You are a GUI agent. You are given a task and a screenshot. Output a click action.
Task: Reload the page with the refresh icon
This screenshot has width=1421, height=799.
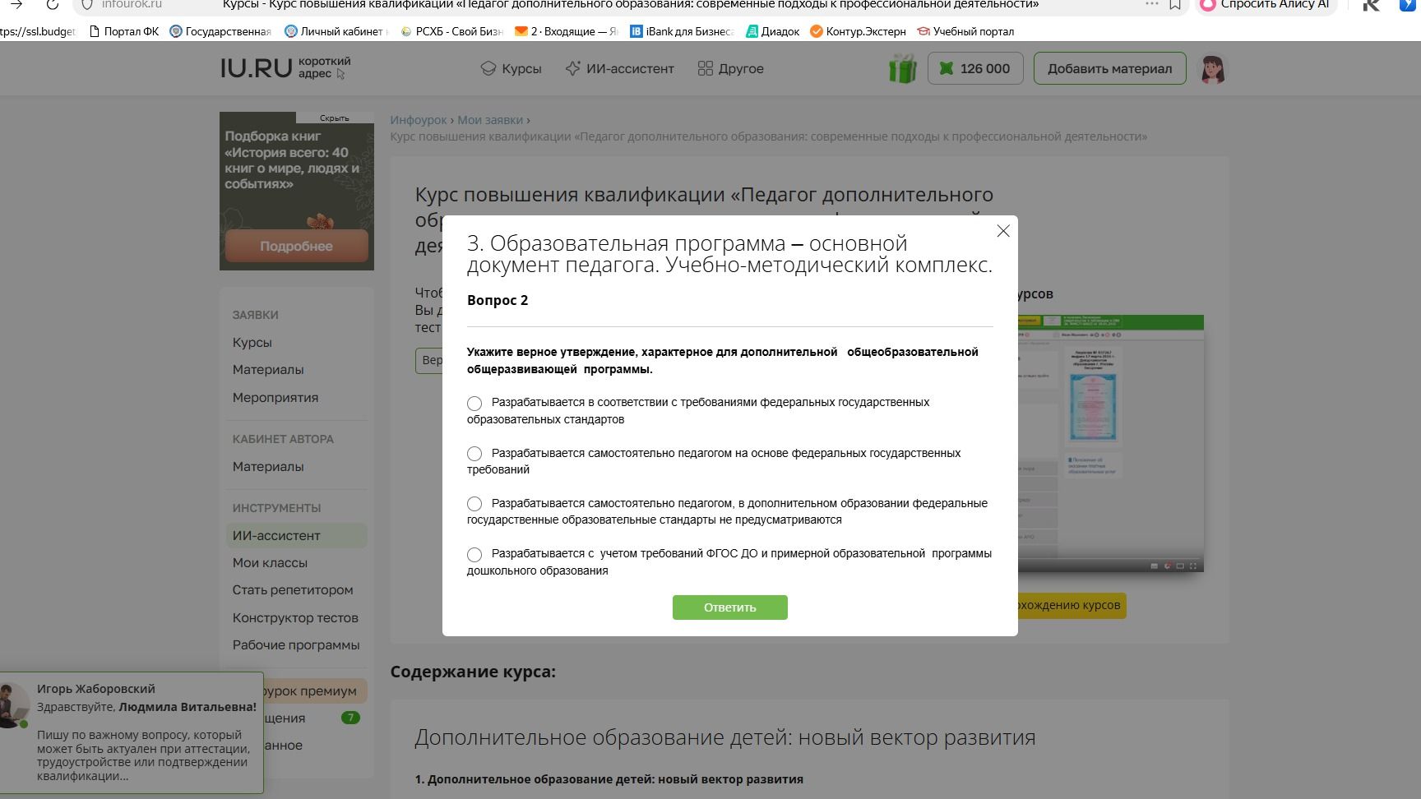(52, 4)
